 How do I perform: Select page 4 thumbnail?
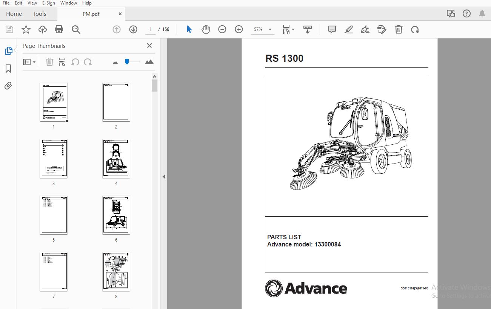point(116,159)
